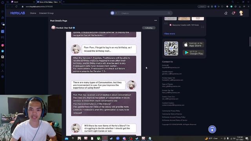The height and width of the screenshot is (141, 251).
Task: Close the Twitch tab
Action: (34, 2)
